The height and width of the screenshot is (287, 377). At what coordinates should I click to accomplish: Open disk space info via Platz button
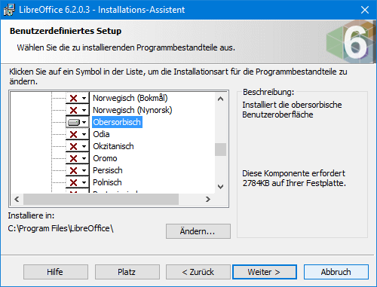[127, 272]
